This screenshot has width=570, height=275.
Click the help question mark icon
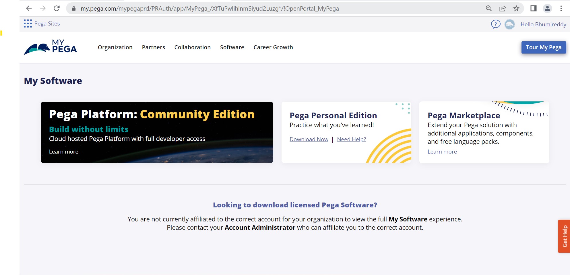pyautogui.click(x=495, y=24)
